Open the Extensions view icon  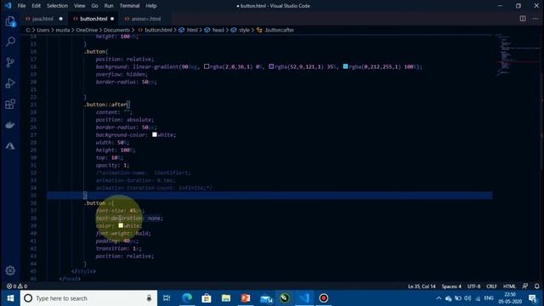(10, 104)
